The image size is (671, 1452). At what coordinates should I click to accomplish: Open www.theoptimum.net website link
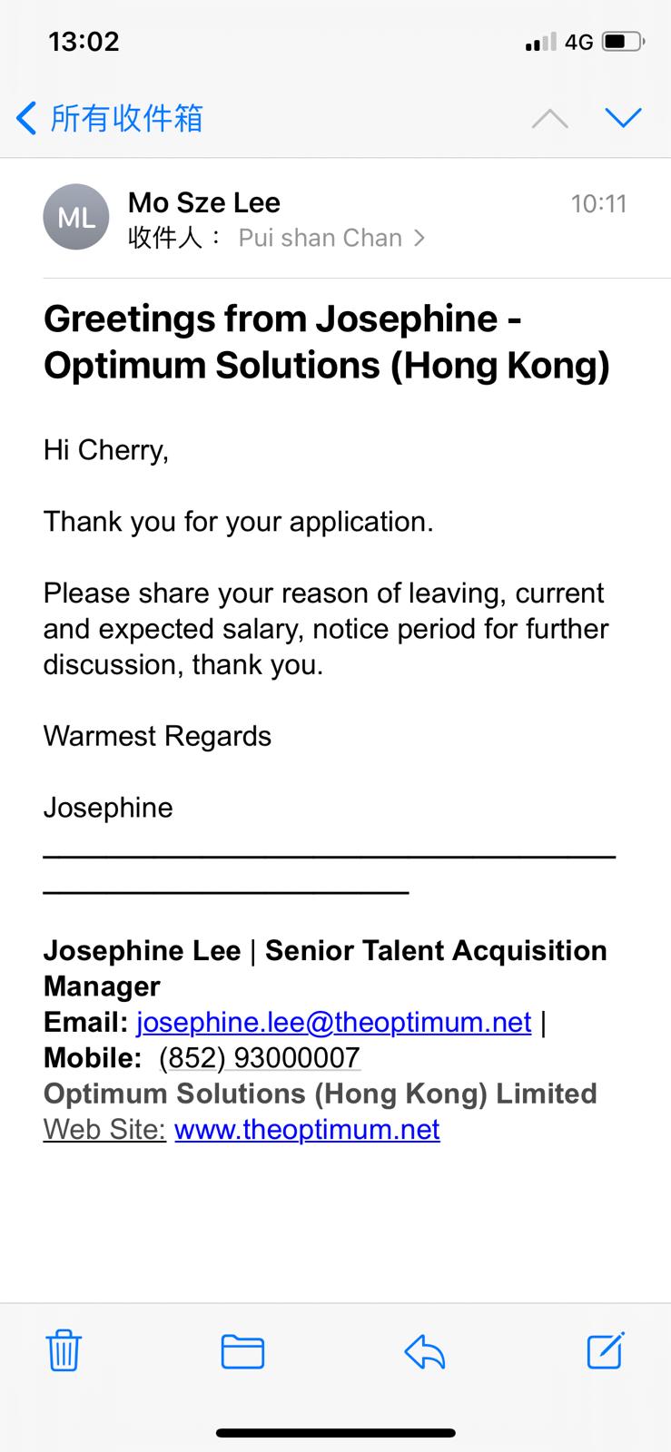click(307, 1129)
